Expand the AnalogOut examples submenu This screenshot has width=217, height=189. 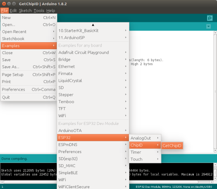tap(145, 138)
